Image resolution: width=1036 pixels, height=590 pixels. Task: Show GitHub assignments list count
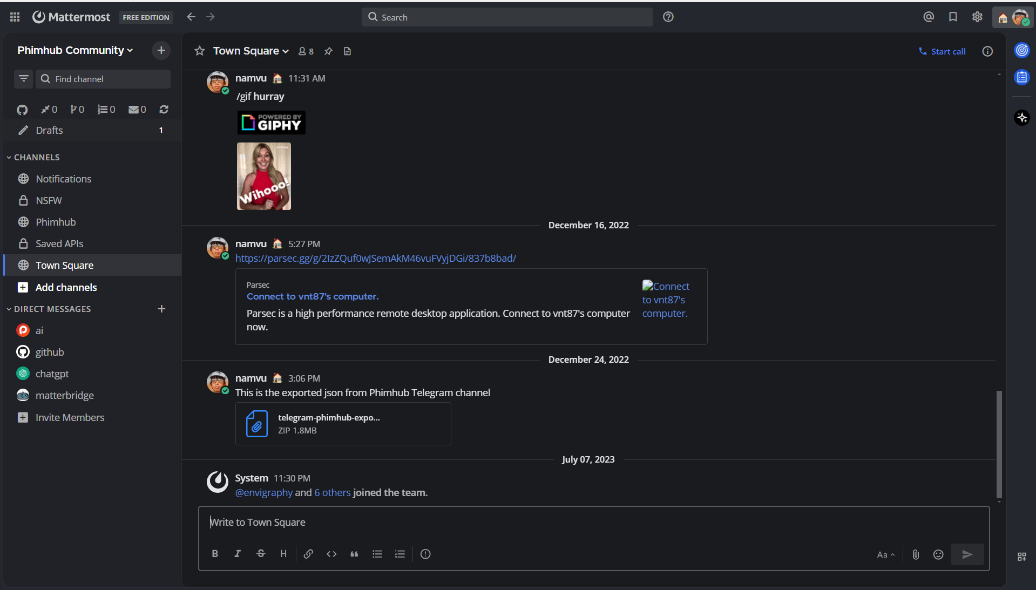pos(106,110)
